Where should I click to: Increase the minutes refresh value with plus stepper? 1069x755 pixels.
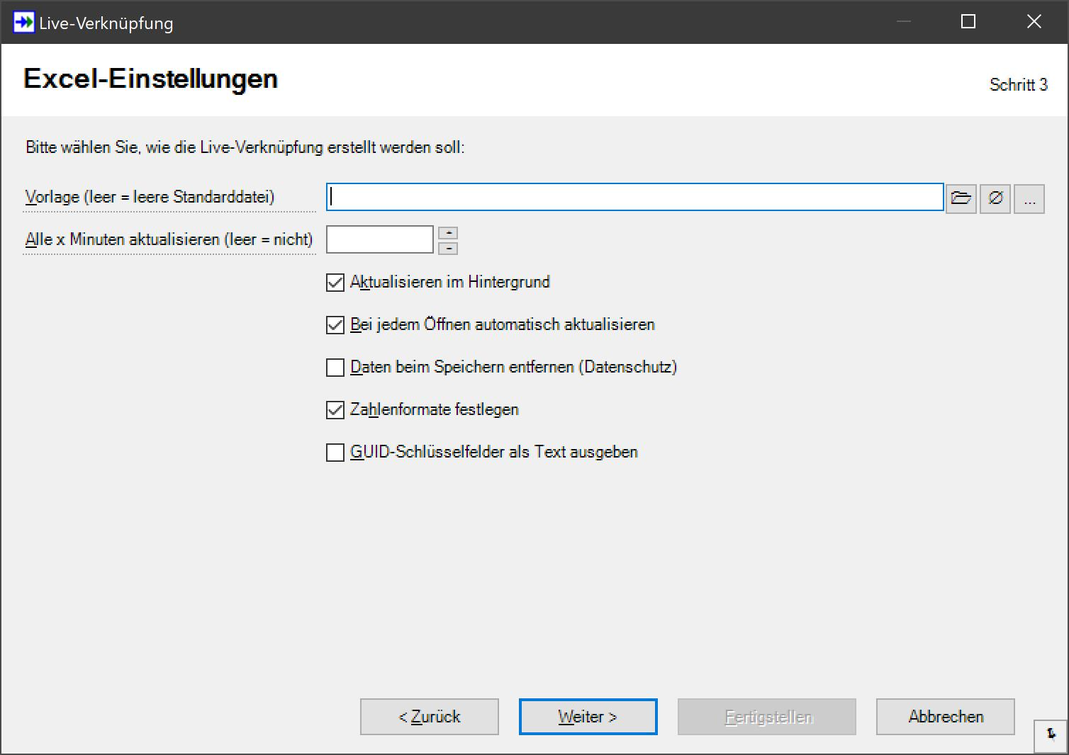(448, 233)
